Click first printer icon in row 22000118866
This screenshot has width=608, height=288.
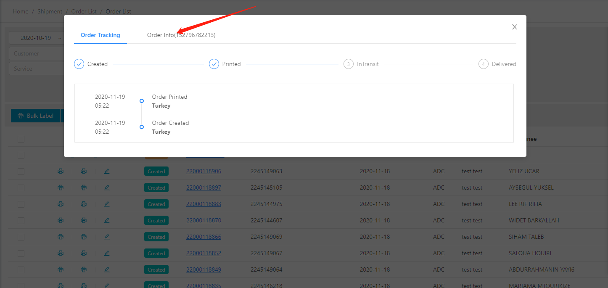pos(61,237)
